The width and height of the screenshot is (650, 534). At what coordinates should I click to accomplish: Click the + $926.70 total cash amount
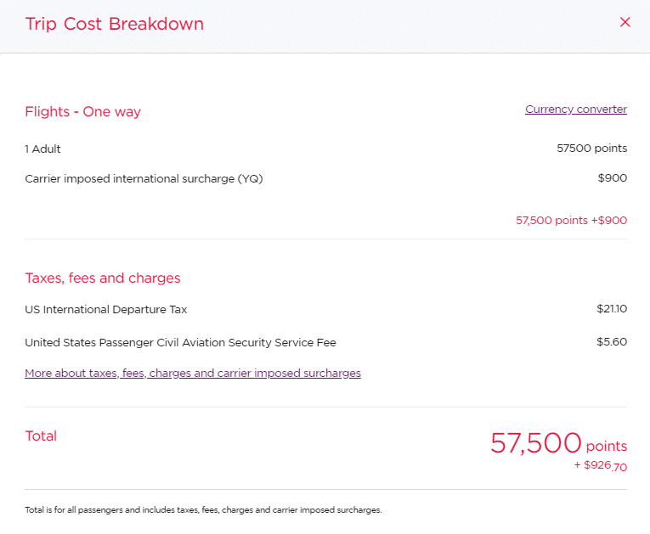coord(601,465)
